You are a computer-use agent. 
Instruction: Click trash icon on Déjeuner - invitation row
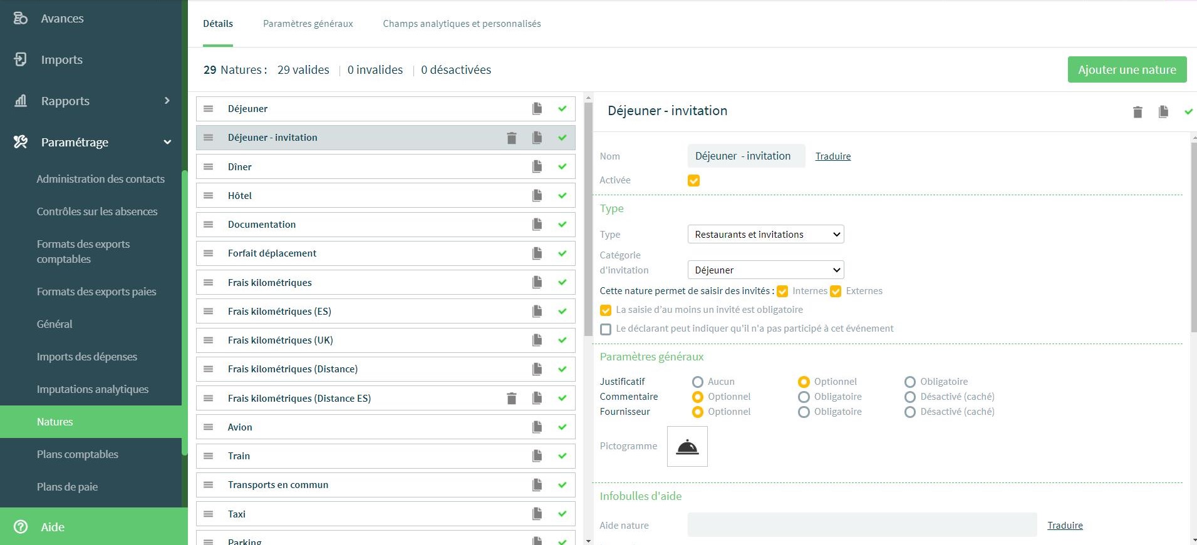pos(512,138)
